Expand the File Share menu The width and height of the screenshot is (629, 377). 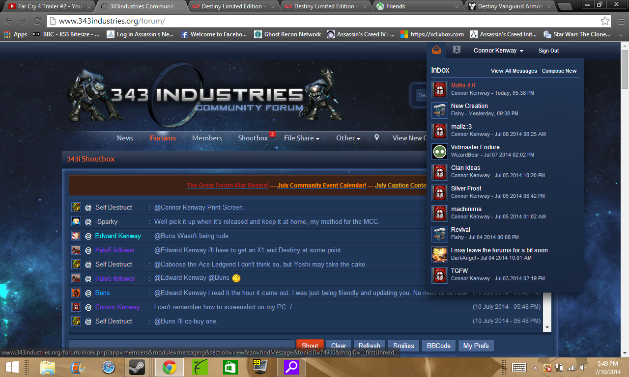tap(301, 138)
